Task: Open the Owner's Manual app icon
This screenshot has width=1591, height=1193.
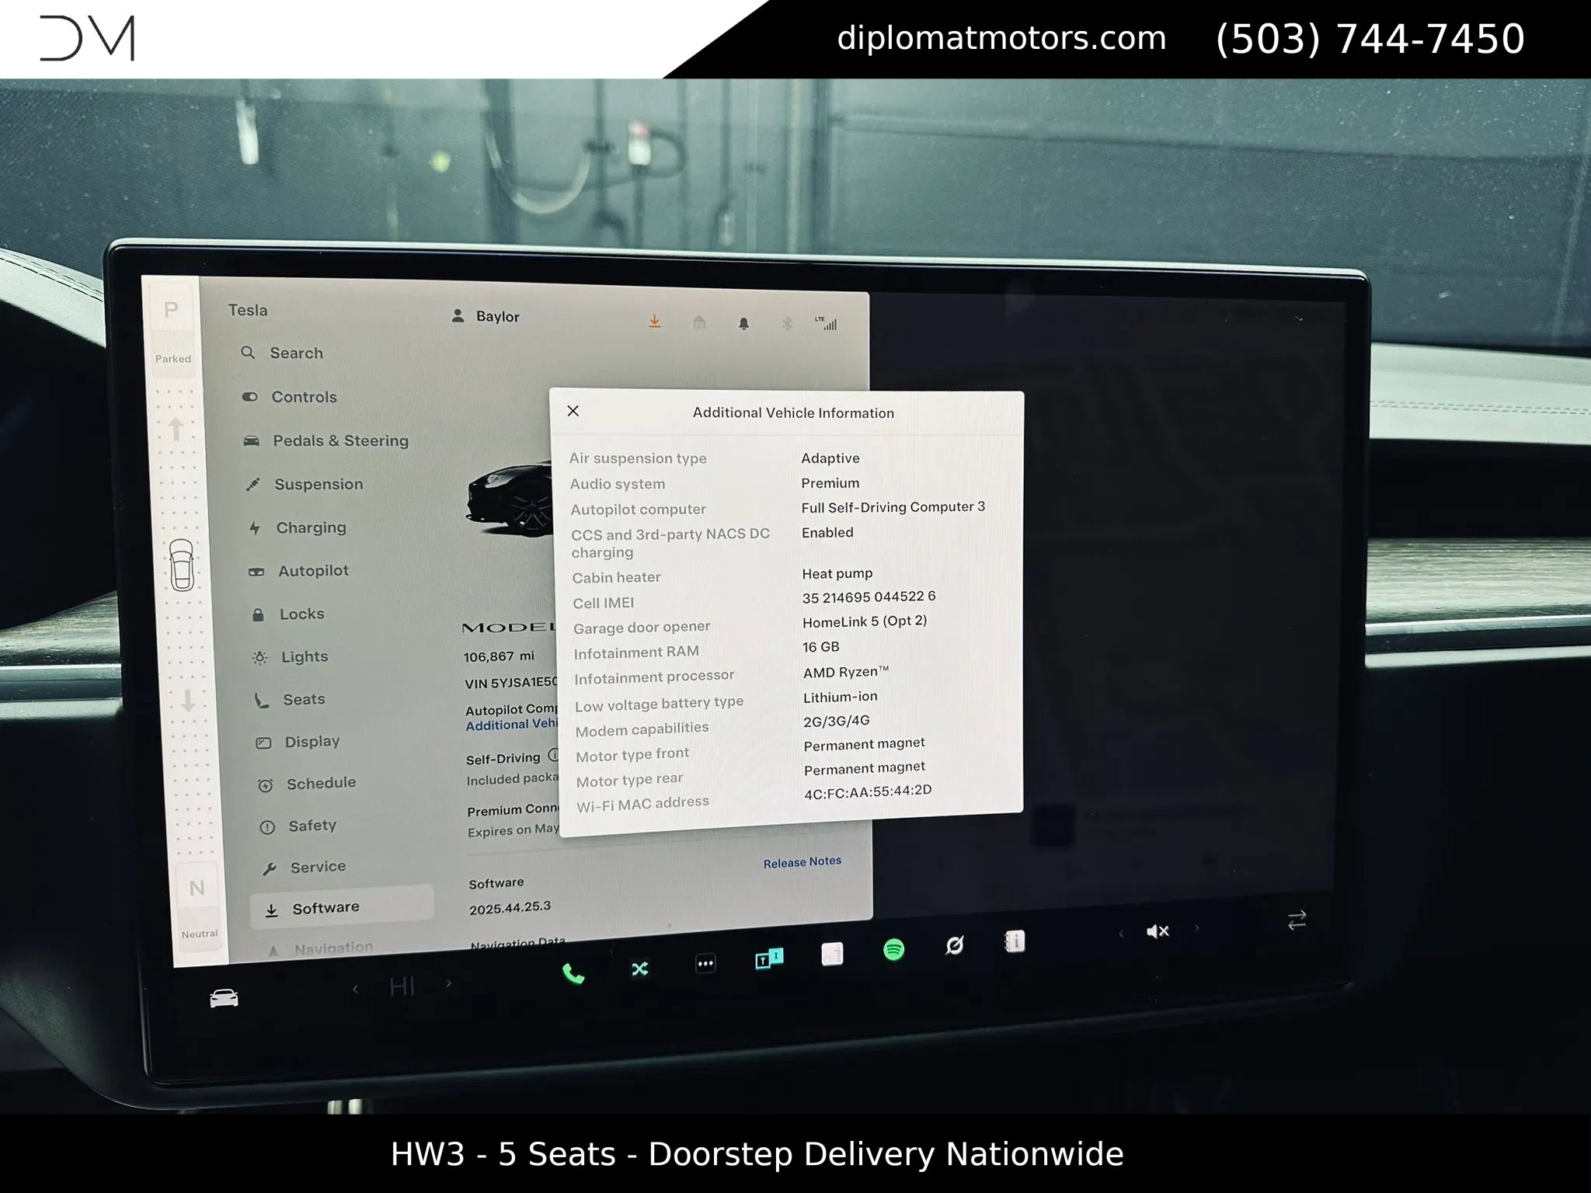Action: (x=1015, y=941)
